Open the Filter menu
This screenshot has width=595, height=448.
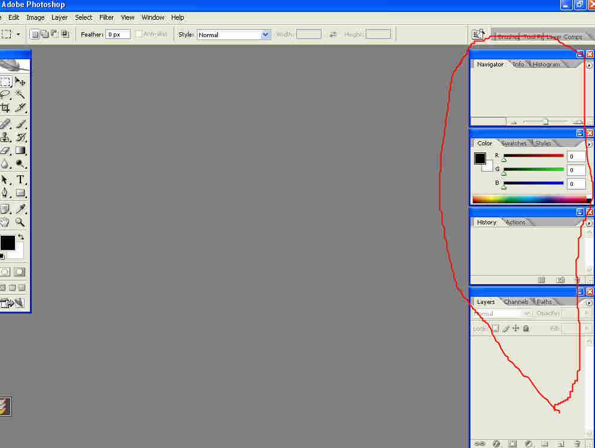[107, 17]
